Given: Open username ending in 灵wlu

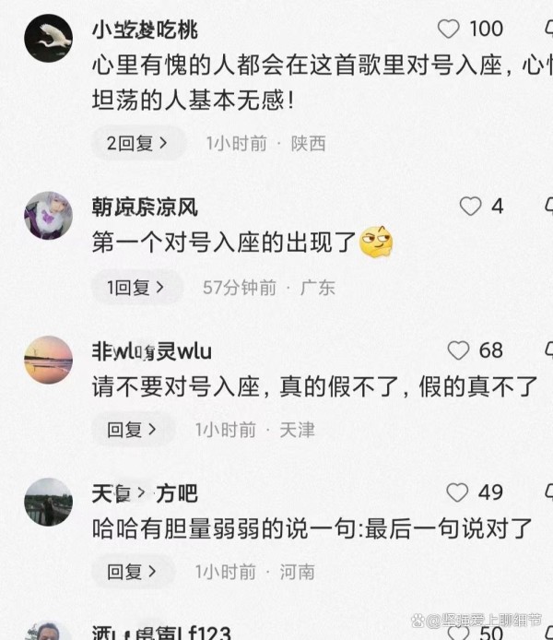Looking at the screenshot, I should point(152,351).
